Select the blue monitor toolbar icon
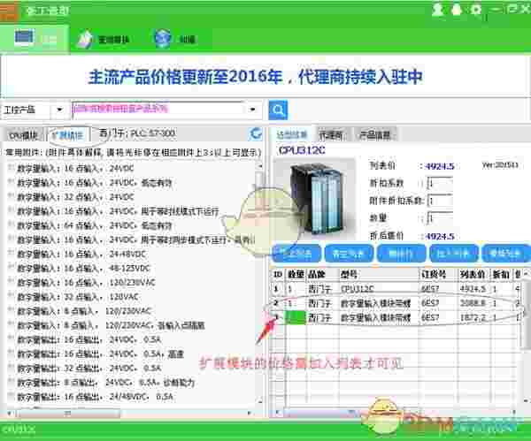The height and width of the screenshot is (441, 531). click(x=24, y=38)
